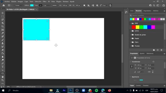The image size is (166, 93).
Task: Select the Clone Stamp tool
Action: click(x=3, y=43)
